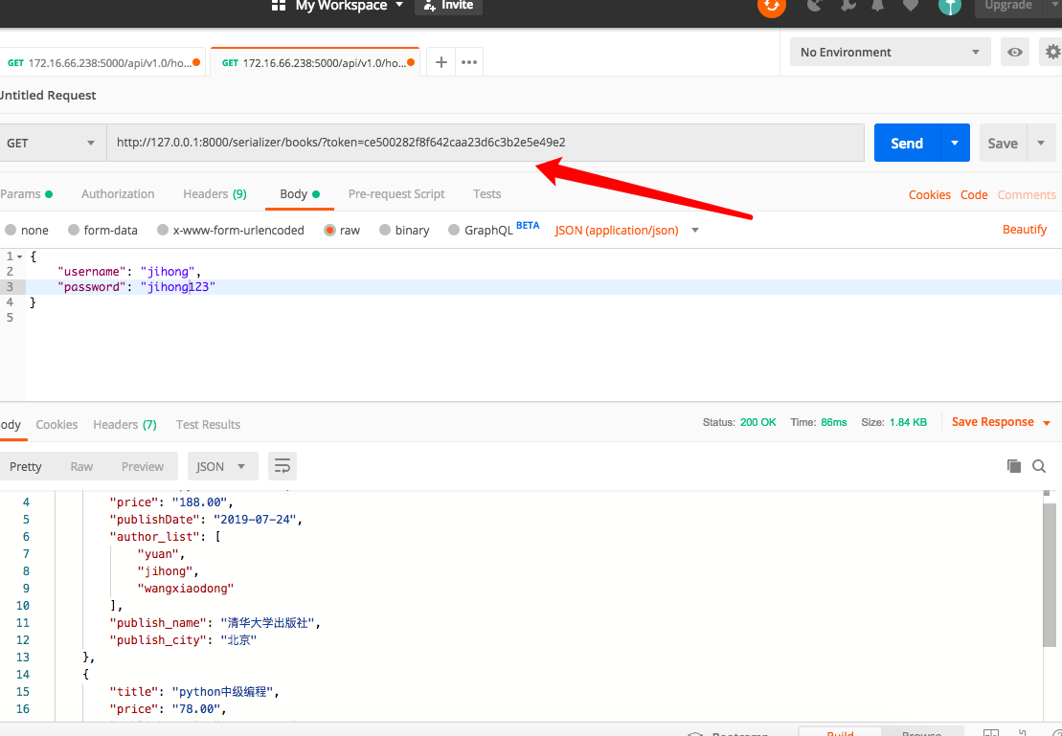Viewport: 1062px width, 736px height.
Task: Open the Comments link
Action: pos(1027,194)
